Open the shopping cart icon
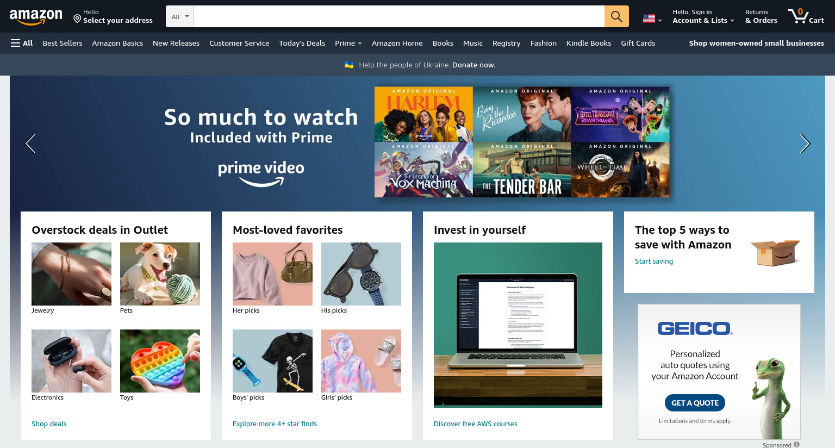 tap(798, 16)
